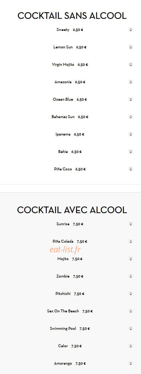Click the Zombie cocktail stepper

tap(131, 276)
